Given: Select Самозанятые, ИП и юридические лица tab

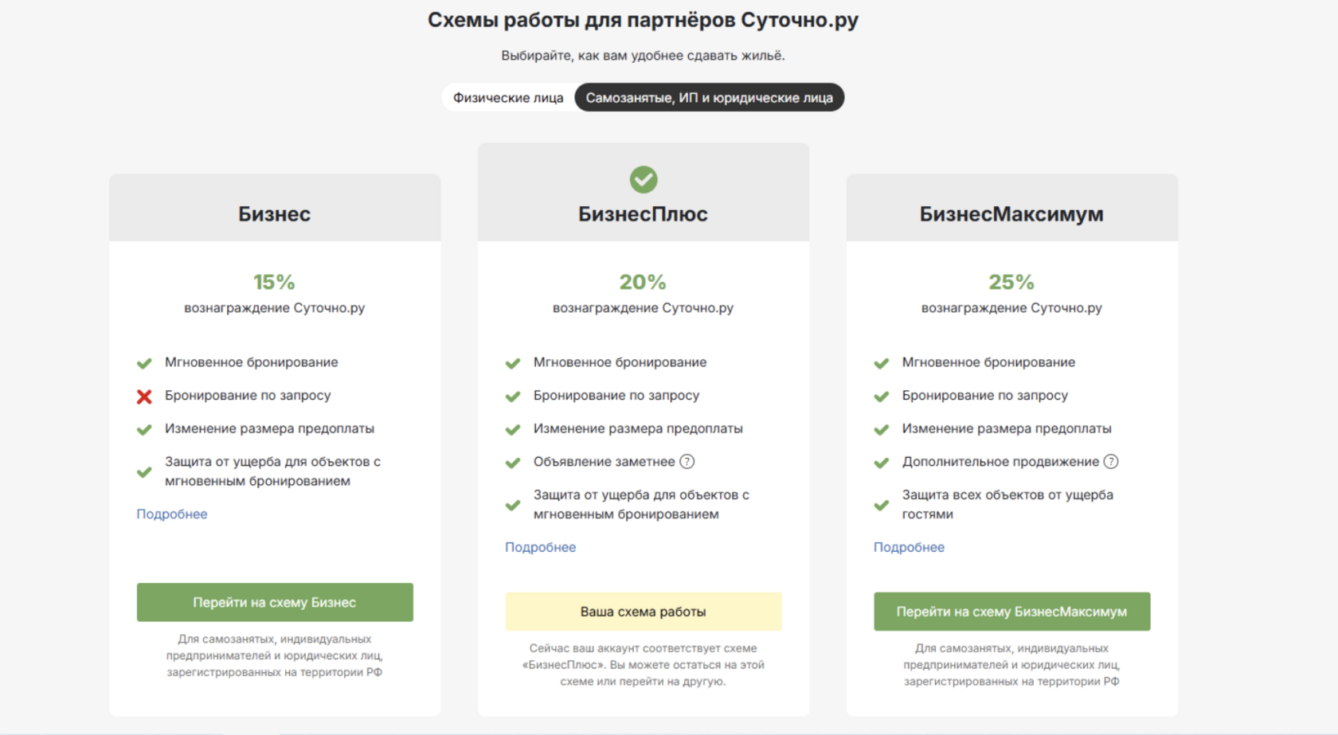Looking at the screenshot, I should [710, 98].
